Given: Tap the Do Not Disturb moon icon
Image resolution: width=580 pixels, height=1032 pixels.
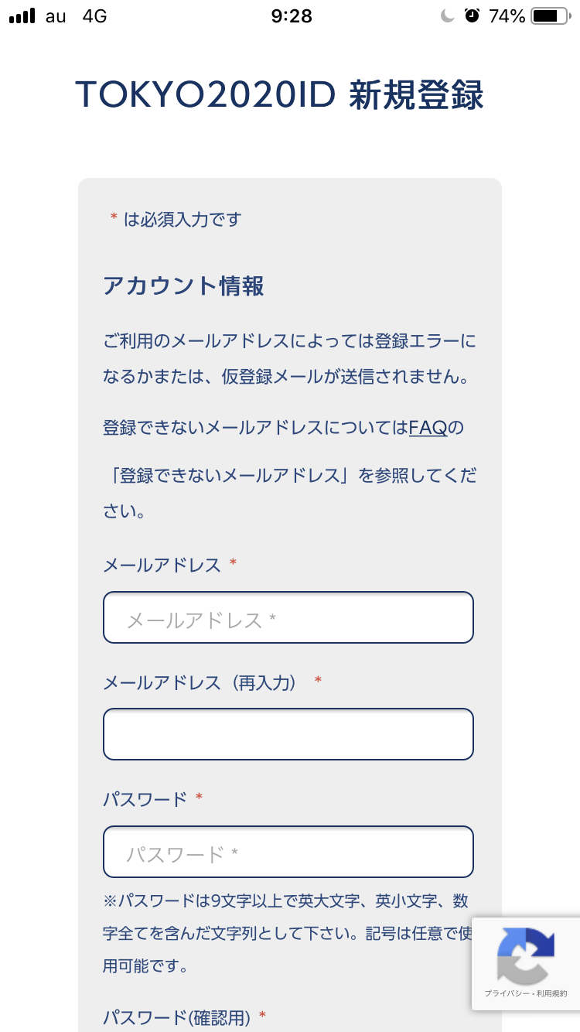Looking at the screenshot, I should tap(448, 16).
